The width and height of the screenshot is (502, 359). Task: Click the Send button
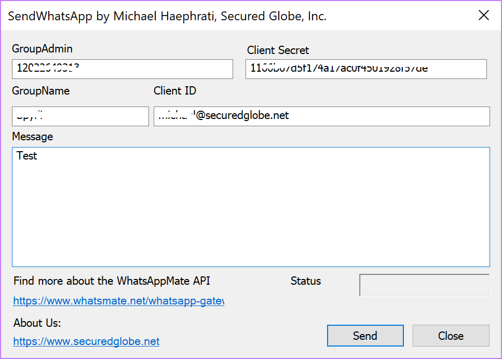pos(365,336)
